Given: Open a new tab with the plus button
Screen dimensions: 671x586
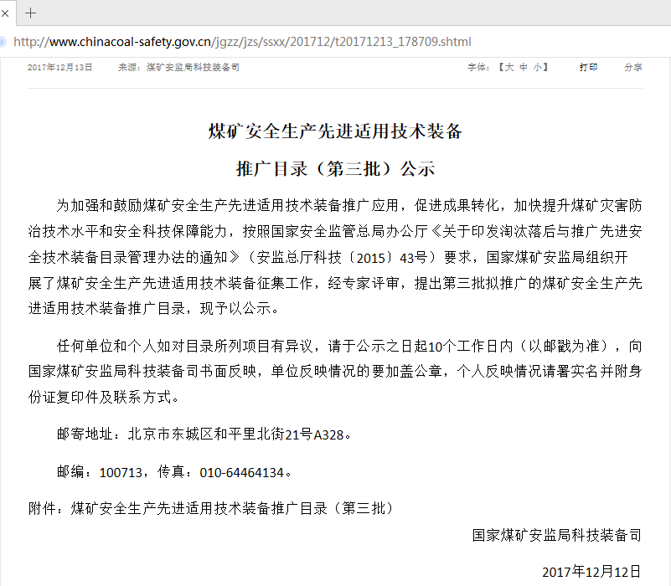Looking at the screenshot, I should tap(31, 13).
